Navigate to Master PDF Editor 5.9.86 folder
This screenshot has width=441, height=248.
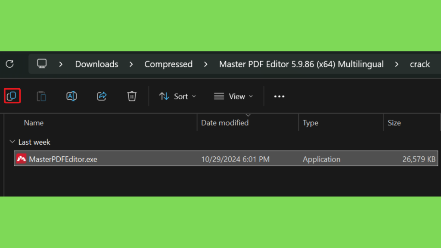point(301,64)
